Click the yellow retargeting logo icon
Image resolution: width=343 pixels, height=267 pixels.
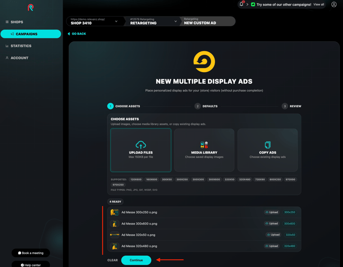pyautogui.click(x=204, y=61)
